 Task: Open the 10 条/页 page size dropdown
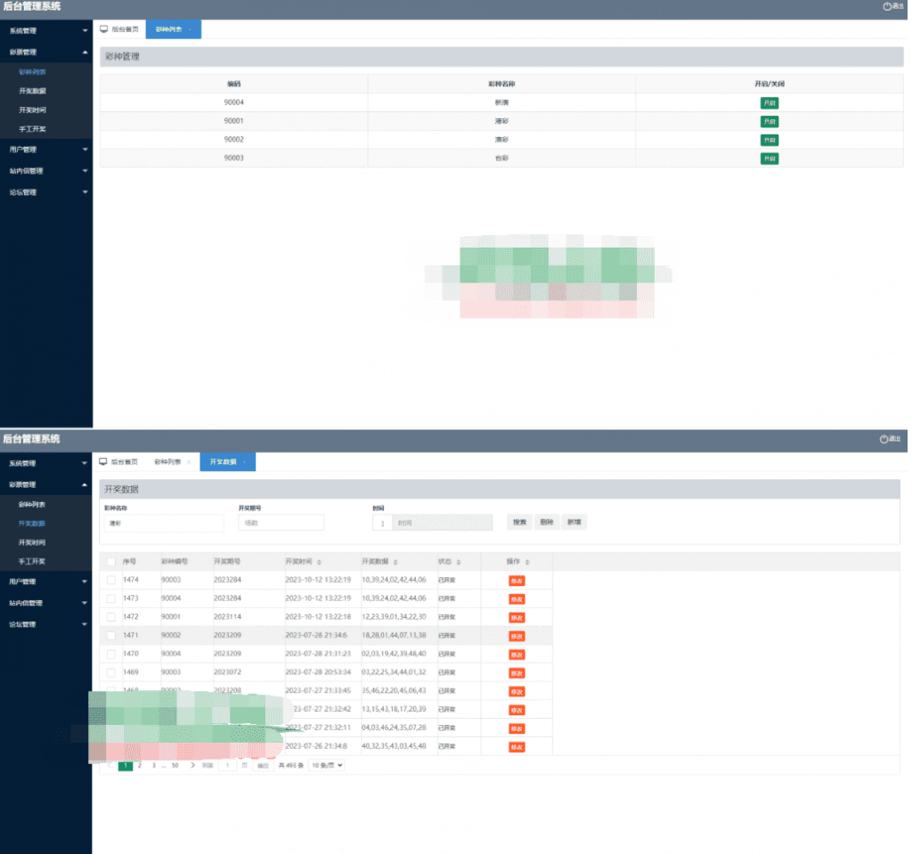(327, 766)
